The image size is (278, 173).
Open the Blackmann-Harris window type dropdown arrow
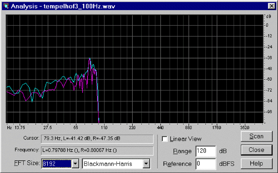click(146, 164)
